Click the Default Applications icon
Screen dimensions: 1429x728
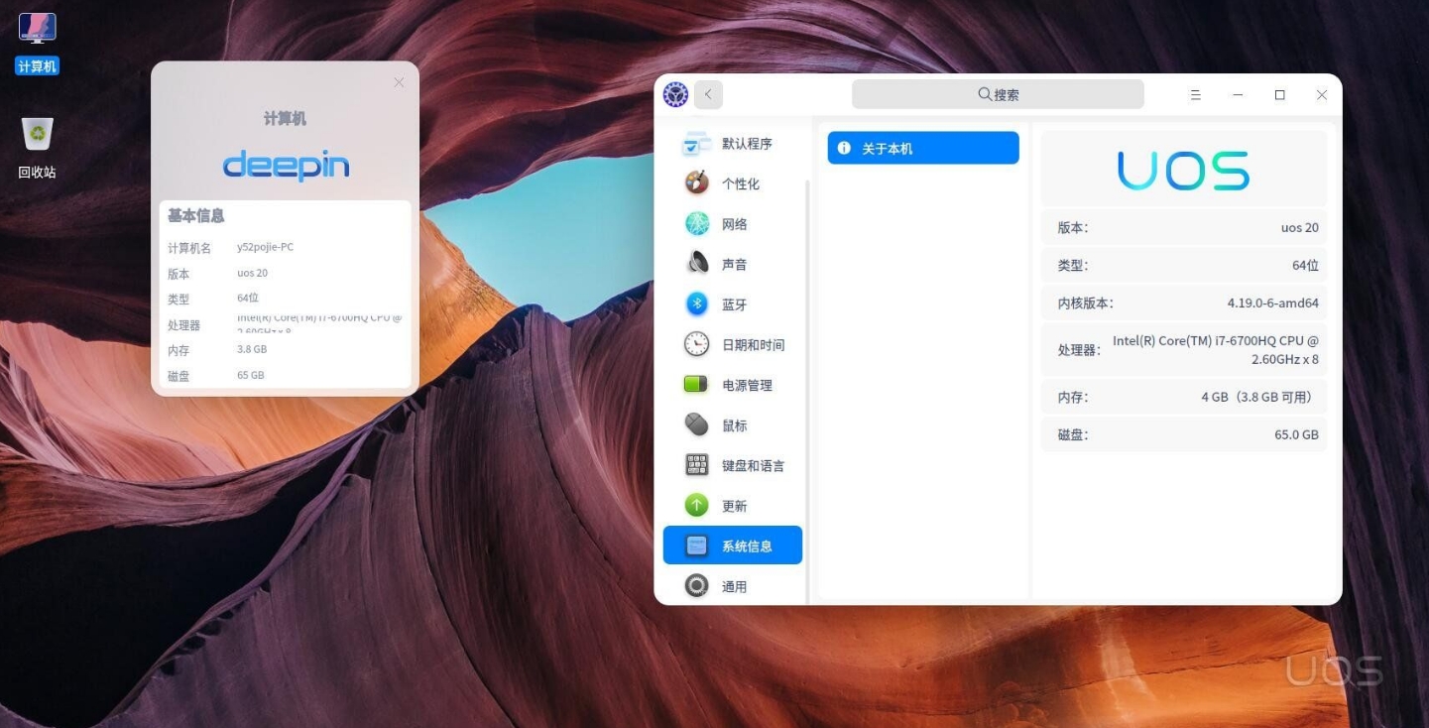pyautogui.click(x=696, y=144)
